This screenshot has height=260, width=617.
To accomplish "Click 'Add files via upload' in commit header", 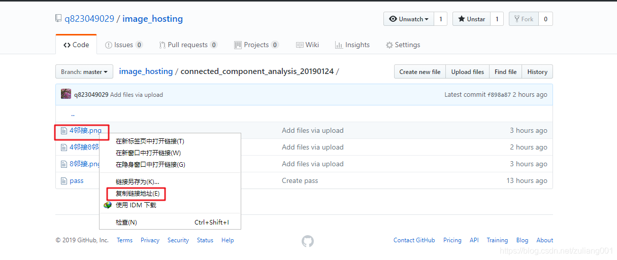I will click(x=137, y=95).
